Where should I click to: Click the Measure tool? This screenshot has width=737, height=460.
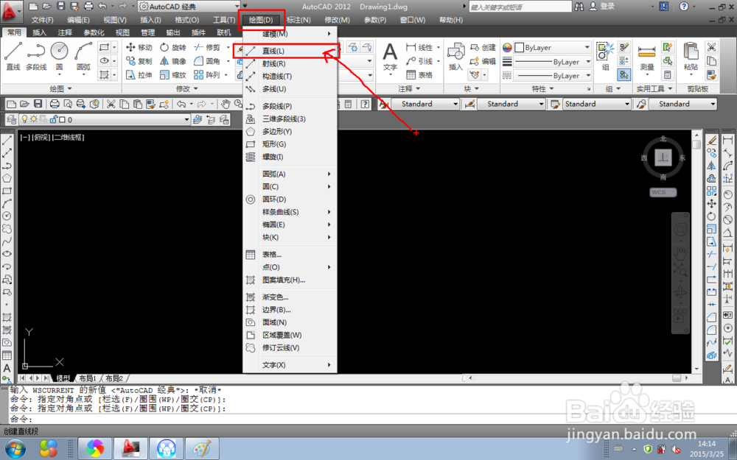click(647, 57)
